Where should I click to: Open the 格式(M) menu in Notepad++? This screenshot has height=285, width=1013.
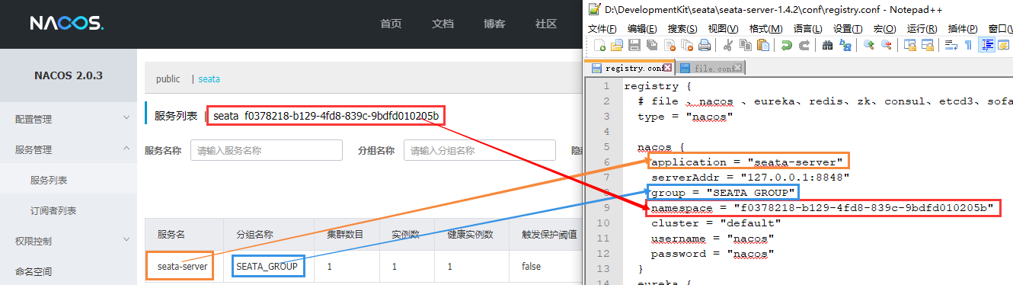point(765,28)
